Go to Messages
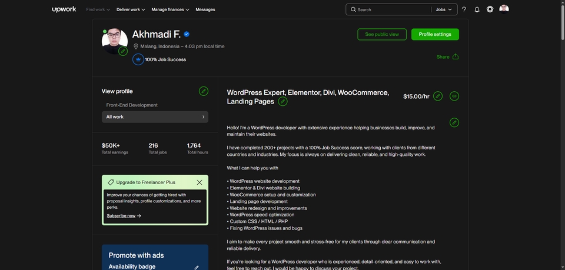565x270 pixels. [205, 10]
